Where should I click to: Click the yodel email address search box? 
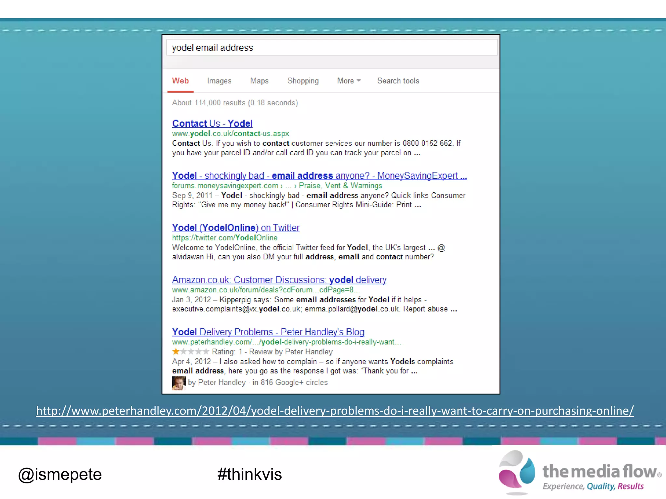point(332,48)
